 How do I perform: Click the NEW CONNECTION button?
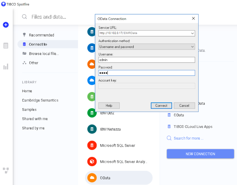click(x=200, y=154)
